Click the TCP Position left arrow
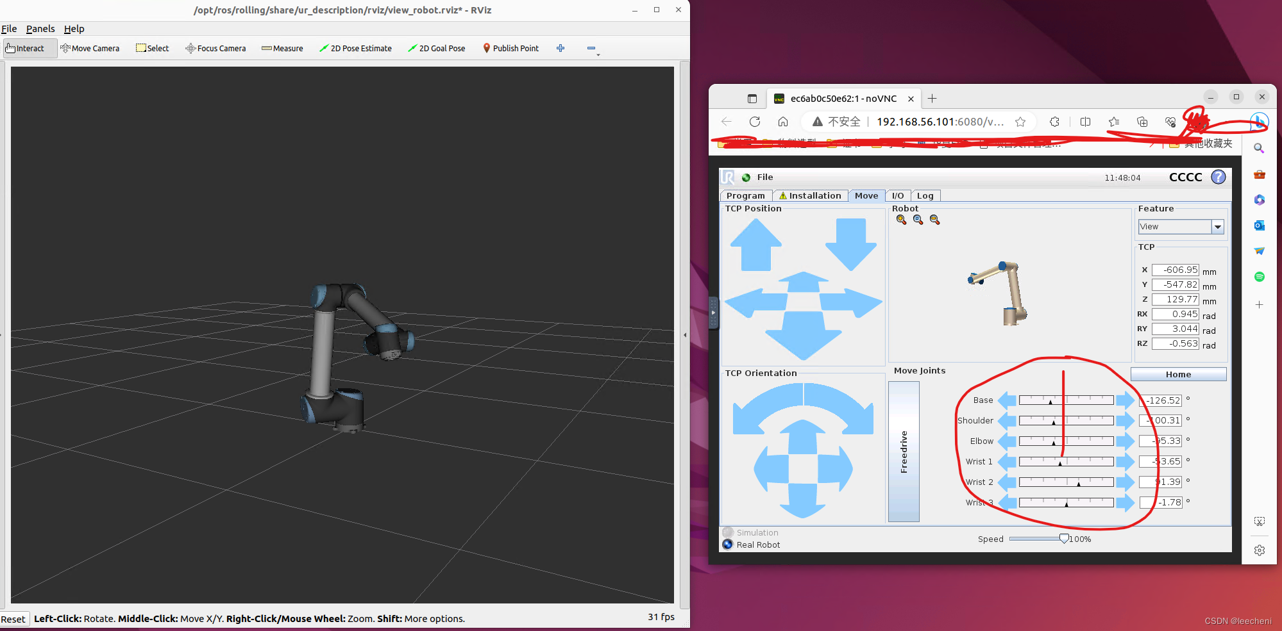This screenshot has width=1282, height=631. 755,302
